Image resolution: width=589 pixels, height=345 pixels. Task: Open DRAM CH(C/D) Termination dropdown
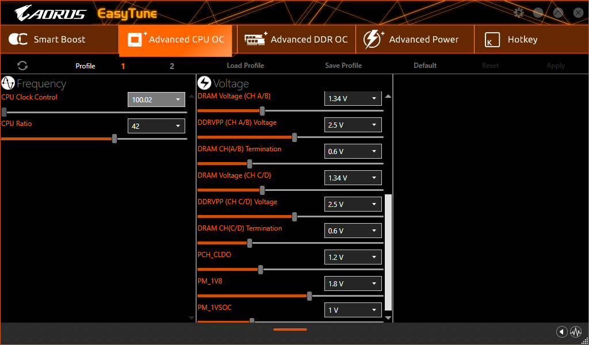coord(353,231)
